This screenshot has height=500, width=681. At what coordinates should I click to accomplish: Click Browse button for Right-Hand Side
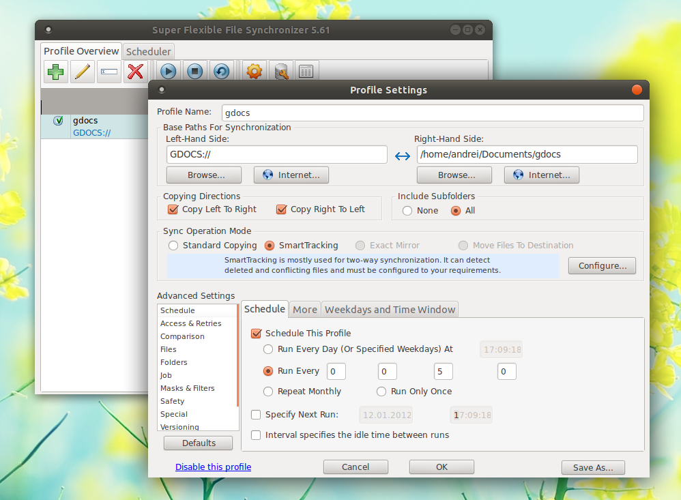(x=454, y=175)
